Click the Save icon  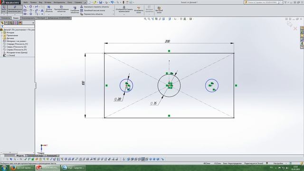pyautogui.click(x=101, y=2)
